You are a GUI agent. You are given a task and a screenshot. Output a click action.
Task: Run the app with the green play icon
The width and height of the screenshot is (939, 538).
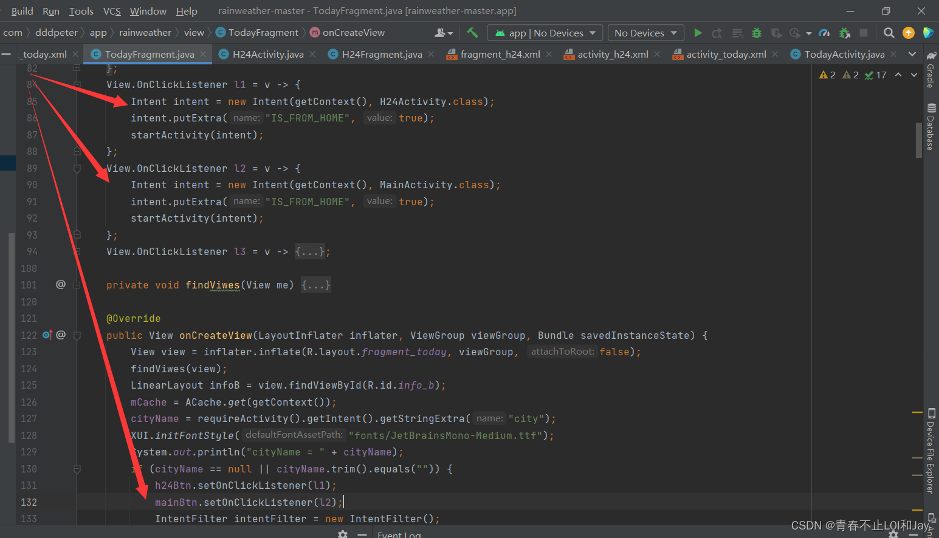point(698,33)
